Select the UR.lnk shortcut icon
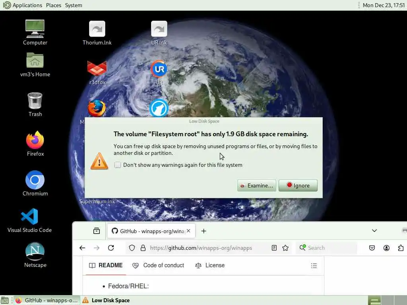 click(159, 33)
